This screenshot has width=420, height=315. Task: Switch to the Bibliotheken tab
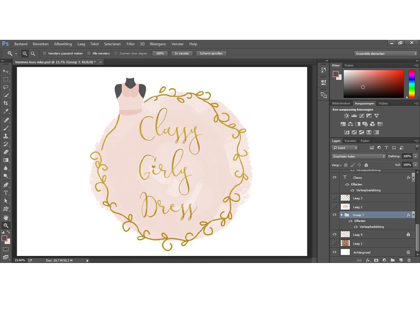(x=341, y=103)
